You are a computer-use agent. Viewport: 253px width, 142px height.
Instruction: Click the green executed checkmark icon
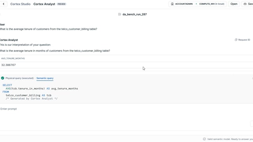[x=3, y=78]
